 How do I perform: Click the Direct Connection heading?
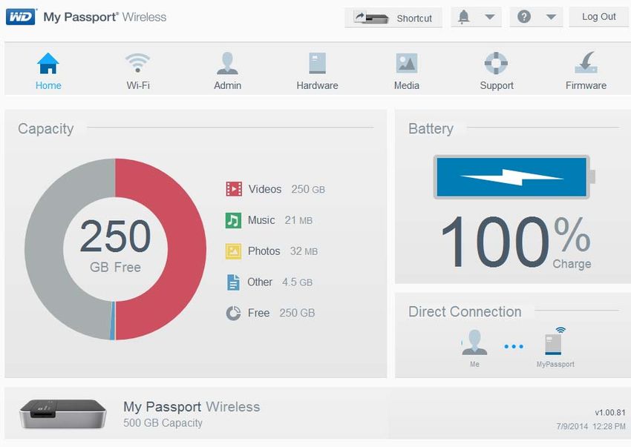click(x=465, y=311)
